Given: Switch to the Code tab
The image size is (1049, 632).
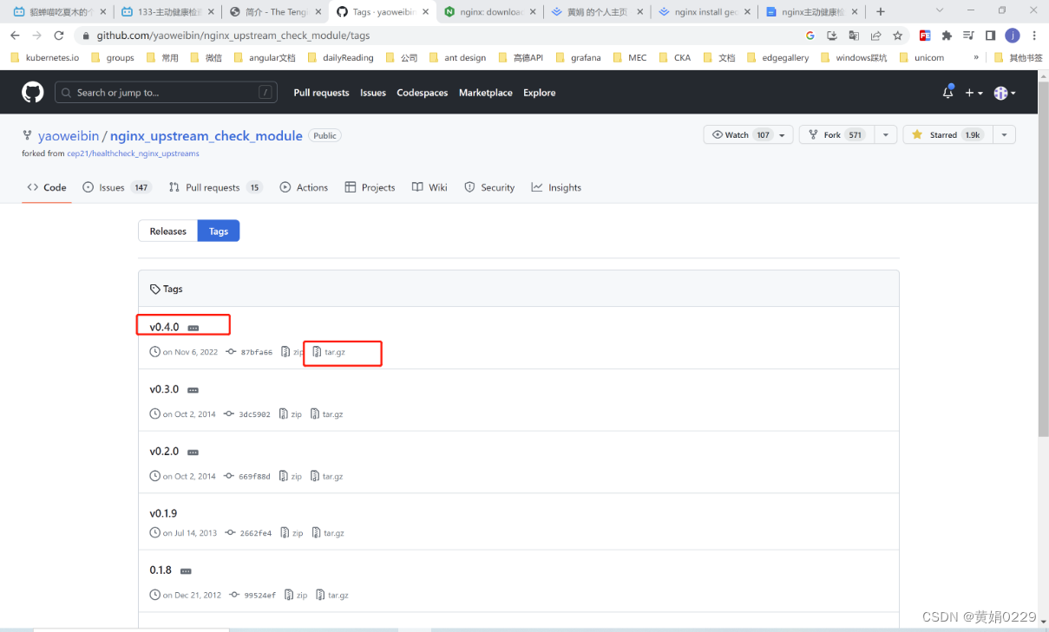Looking at the screenshot, I should (x=47, y=187).
